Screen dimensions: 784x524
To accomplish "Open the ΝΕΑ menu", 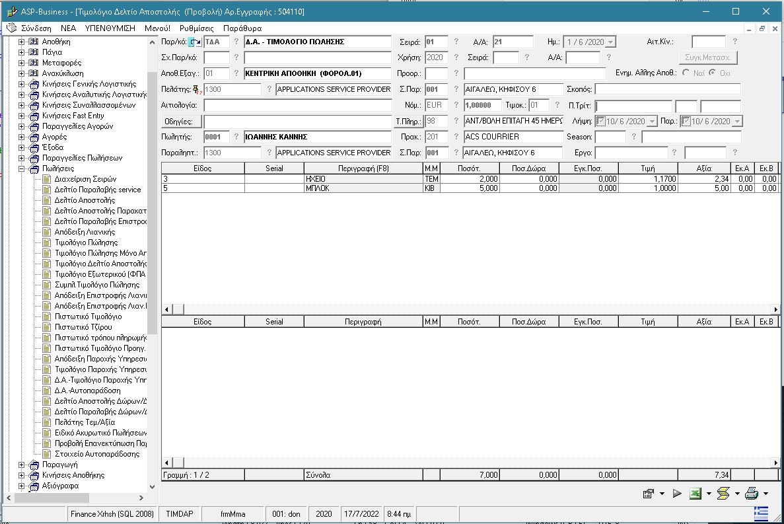I will click(69, 28).
